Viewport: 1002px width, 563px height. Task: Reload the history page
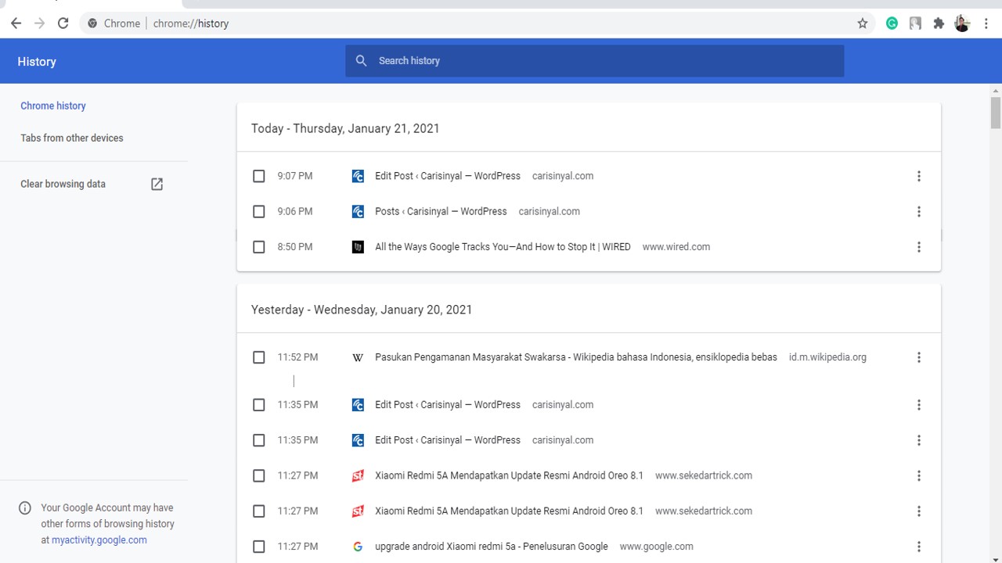point(63,23)
